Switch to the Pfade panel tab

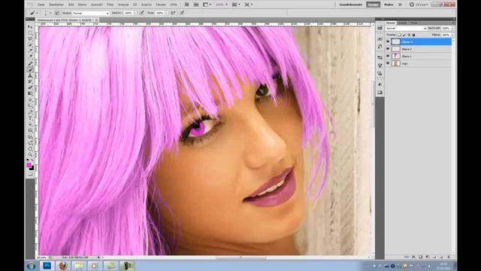pos(414,23)
